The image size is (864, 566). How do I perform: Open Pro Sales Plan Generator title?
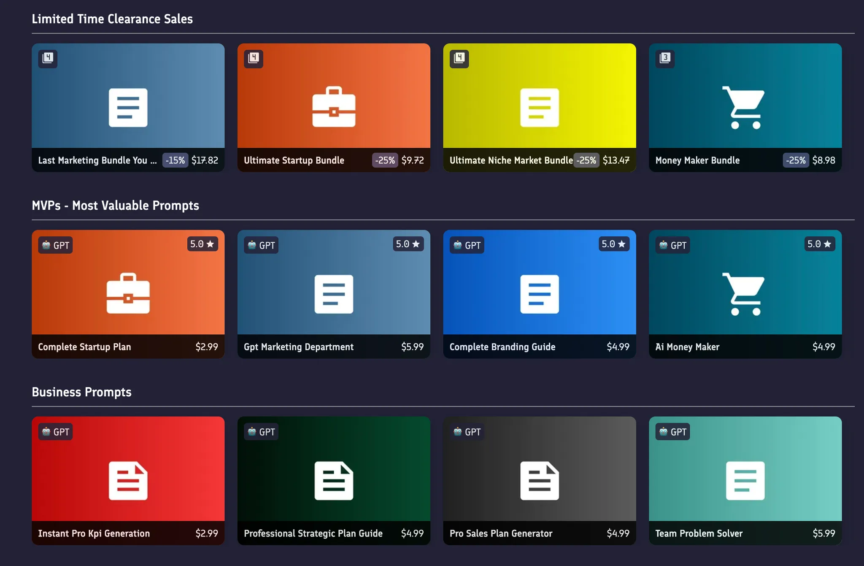click(x=501, y=534)
